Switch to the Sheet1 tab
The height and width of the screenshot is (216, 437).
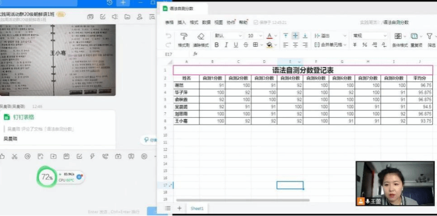point(197,208)
